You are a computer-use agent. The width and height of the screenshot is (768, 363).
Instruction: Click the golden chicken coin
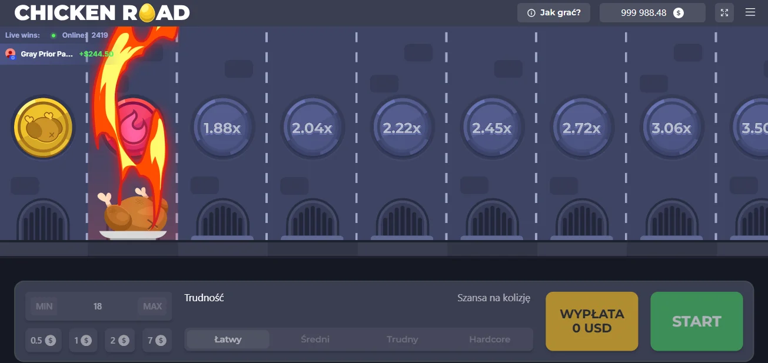point(43,127)
